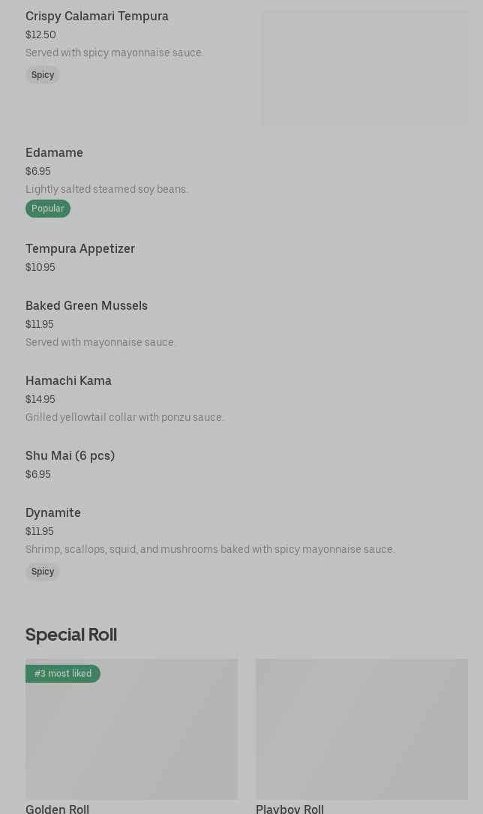Open the Crispy Calamari Tempura item
The image size is (483, 814).
pos(97,17)
